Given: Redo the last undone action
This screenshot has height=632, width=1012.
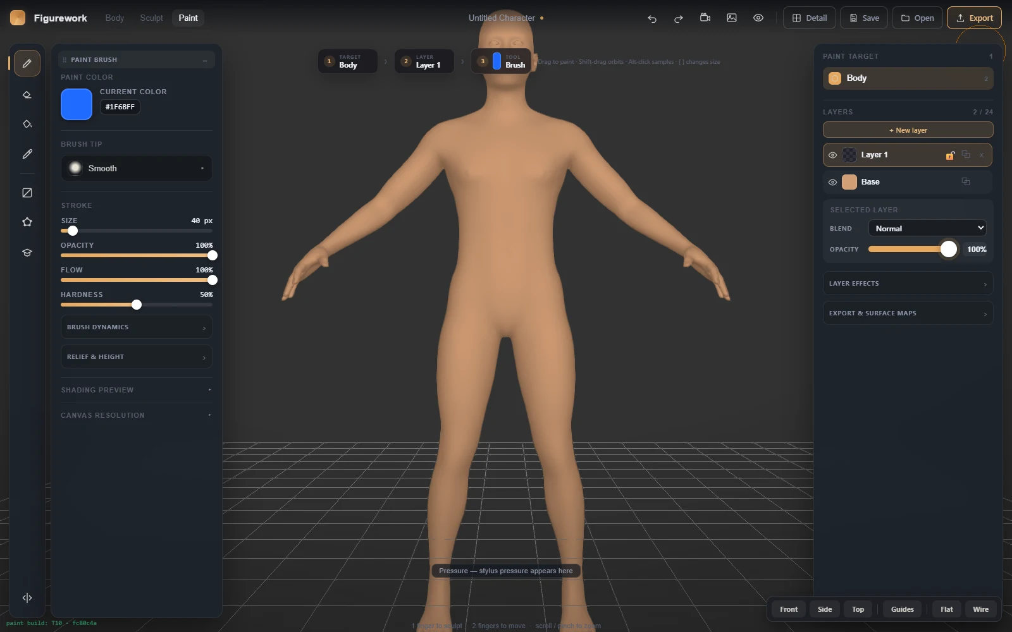Looking at the screenshot, I should 679,18.
